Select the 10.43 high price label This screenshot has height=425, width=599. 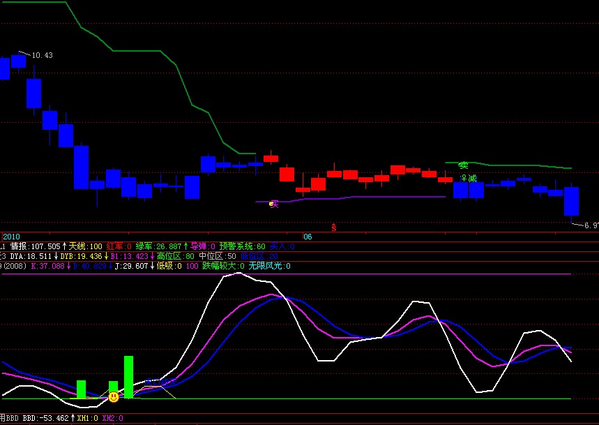pyautogui.click(x=42, y=55)
